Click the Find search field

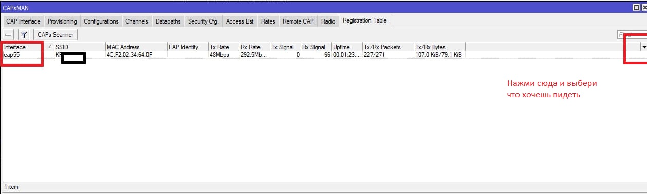632,35
